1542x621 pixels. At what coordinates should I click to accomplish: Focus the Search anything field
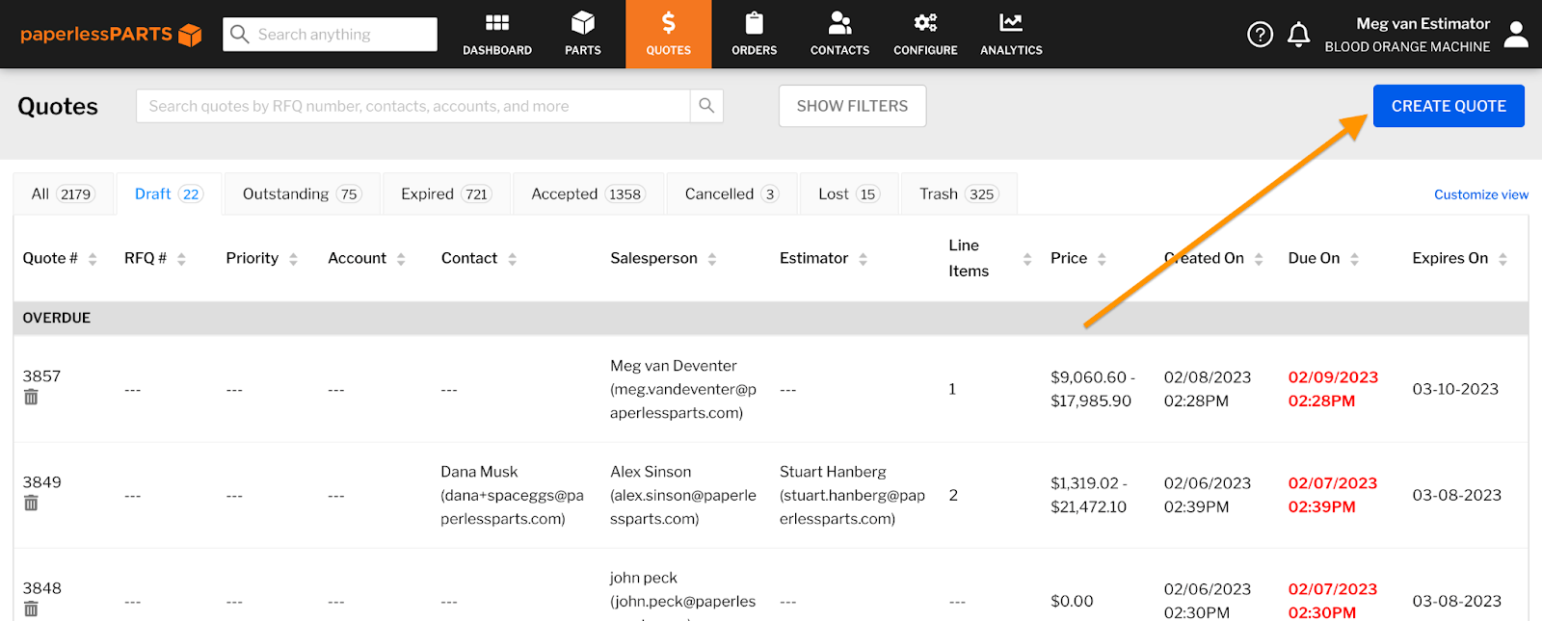(x=342, y=35)
